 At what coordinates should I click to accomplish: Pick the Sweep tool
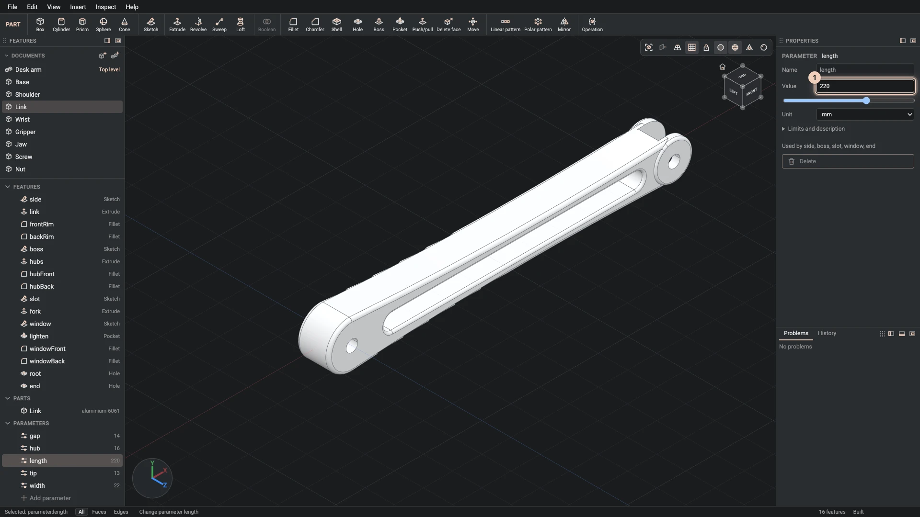click(219, 24)
